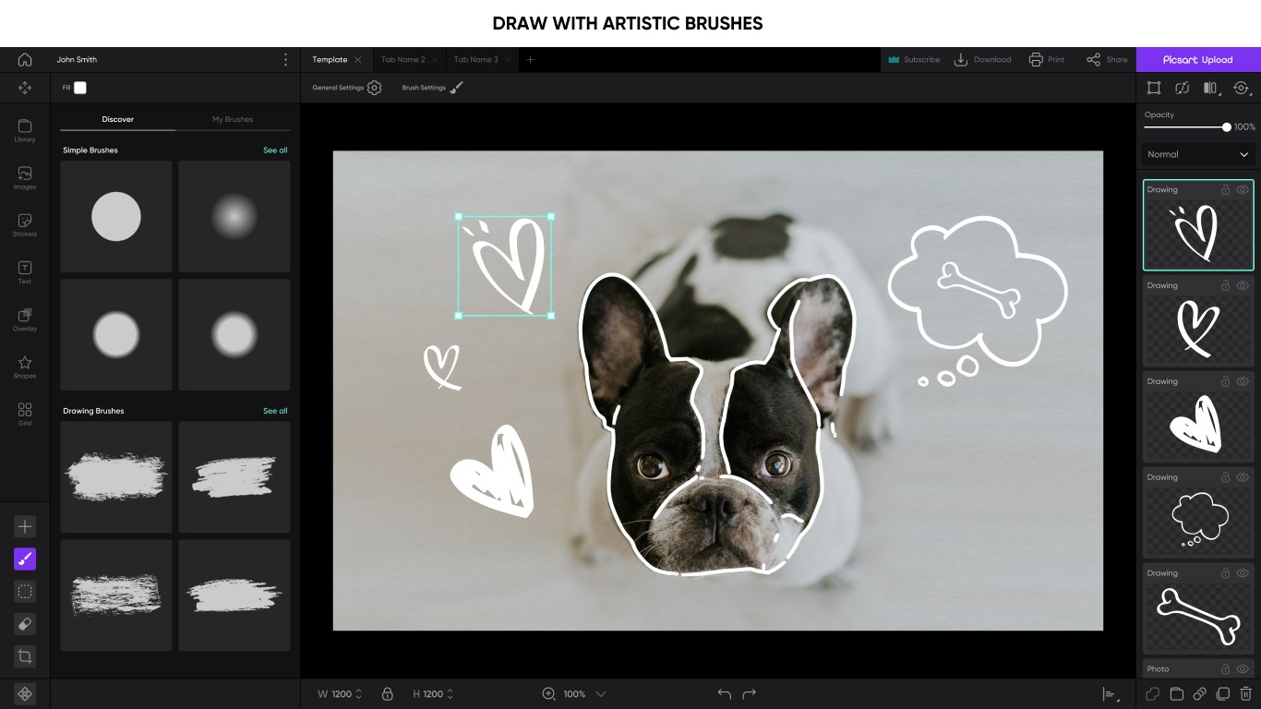1261x709 pixels.
Task: Open the Normal blend mode dropdown
Action: [x=1198, y=154]
